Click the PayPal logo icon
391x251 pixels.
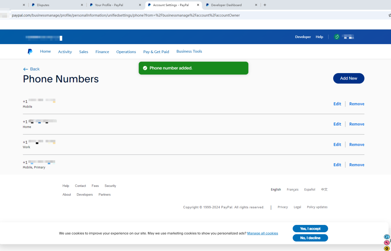30,52
